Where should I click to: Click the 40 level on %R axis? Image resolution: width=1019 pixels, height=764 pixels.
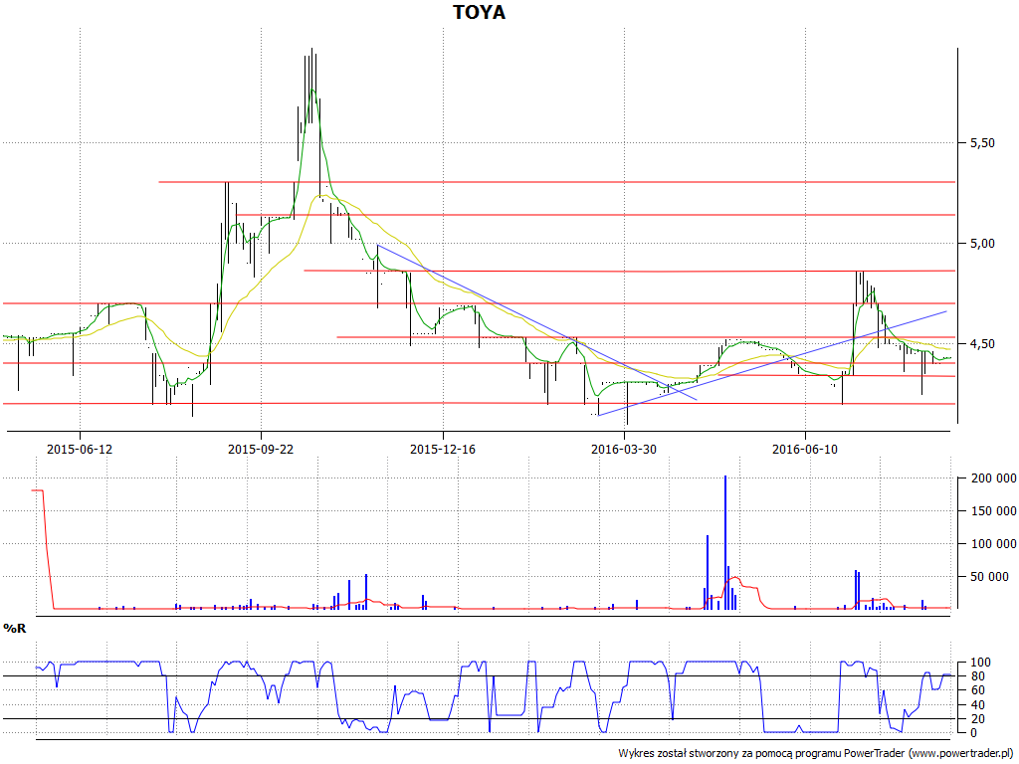[977, 705]
